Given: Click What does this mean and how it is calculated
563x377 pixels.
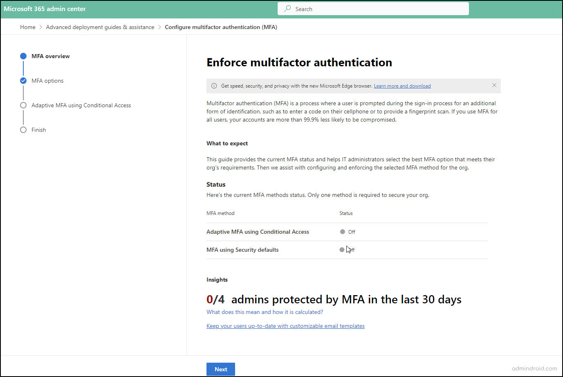Looking at the screenshot, I should coord(265,312).
